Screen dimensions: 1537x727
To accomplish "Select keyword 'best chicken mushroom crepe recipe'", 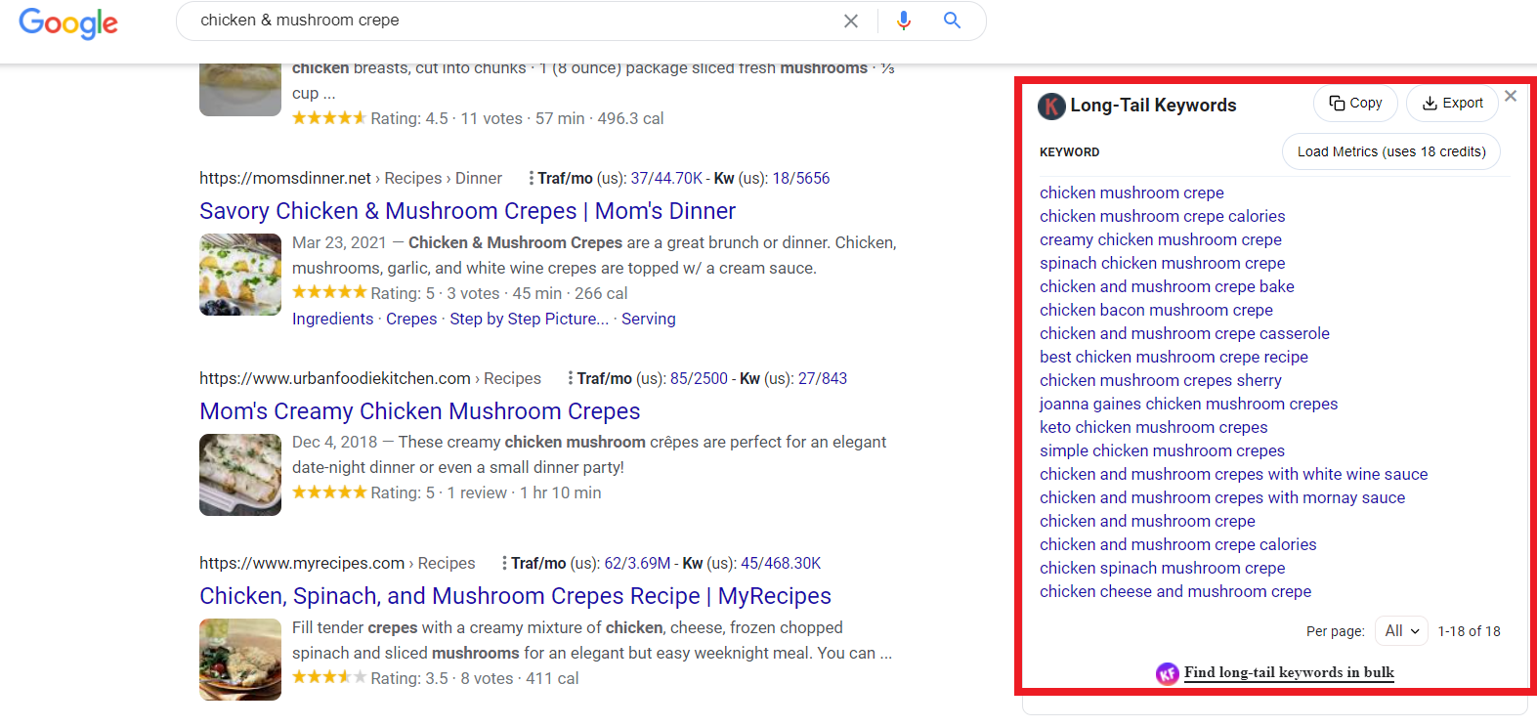I will tap(1174, 357).
